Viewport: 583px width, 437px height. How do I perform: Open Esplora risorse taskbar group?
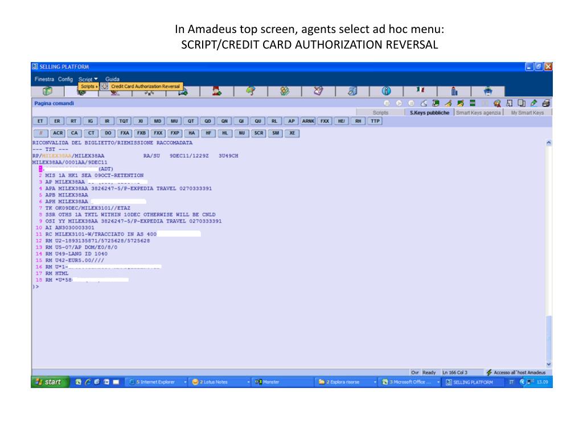[347, 382]
